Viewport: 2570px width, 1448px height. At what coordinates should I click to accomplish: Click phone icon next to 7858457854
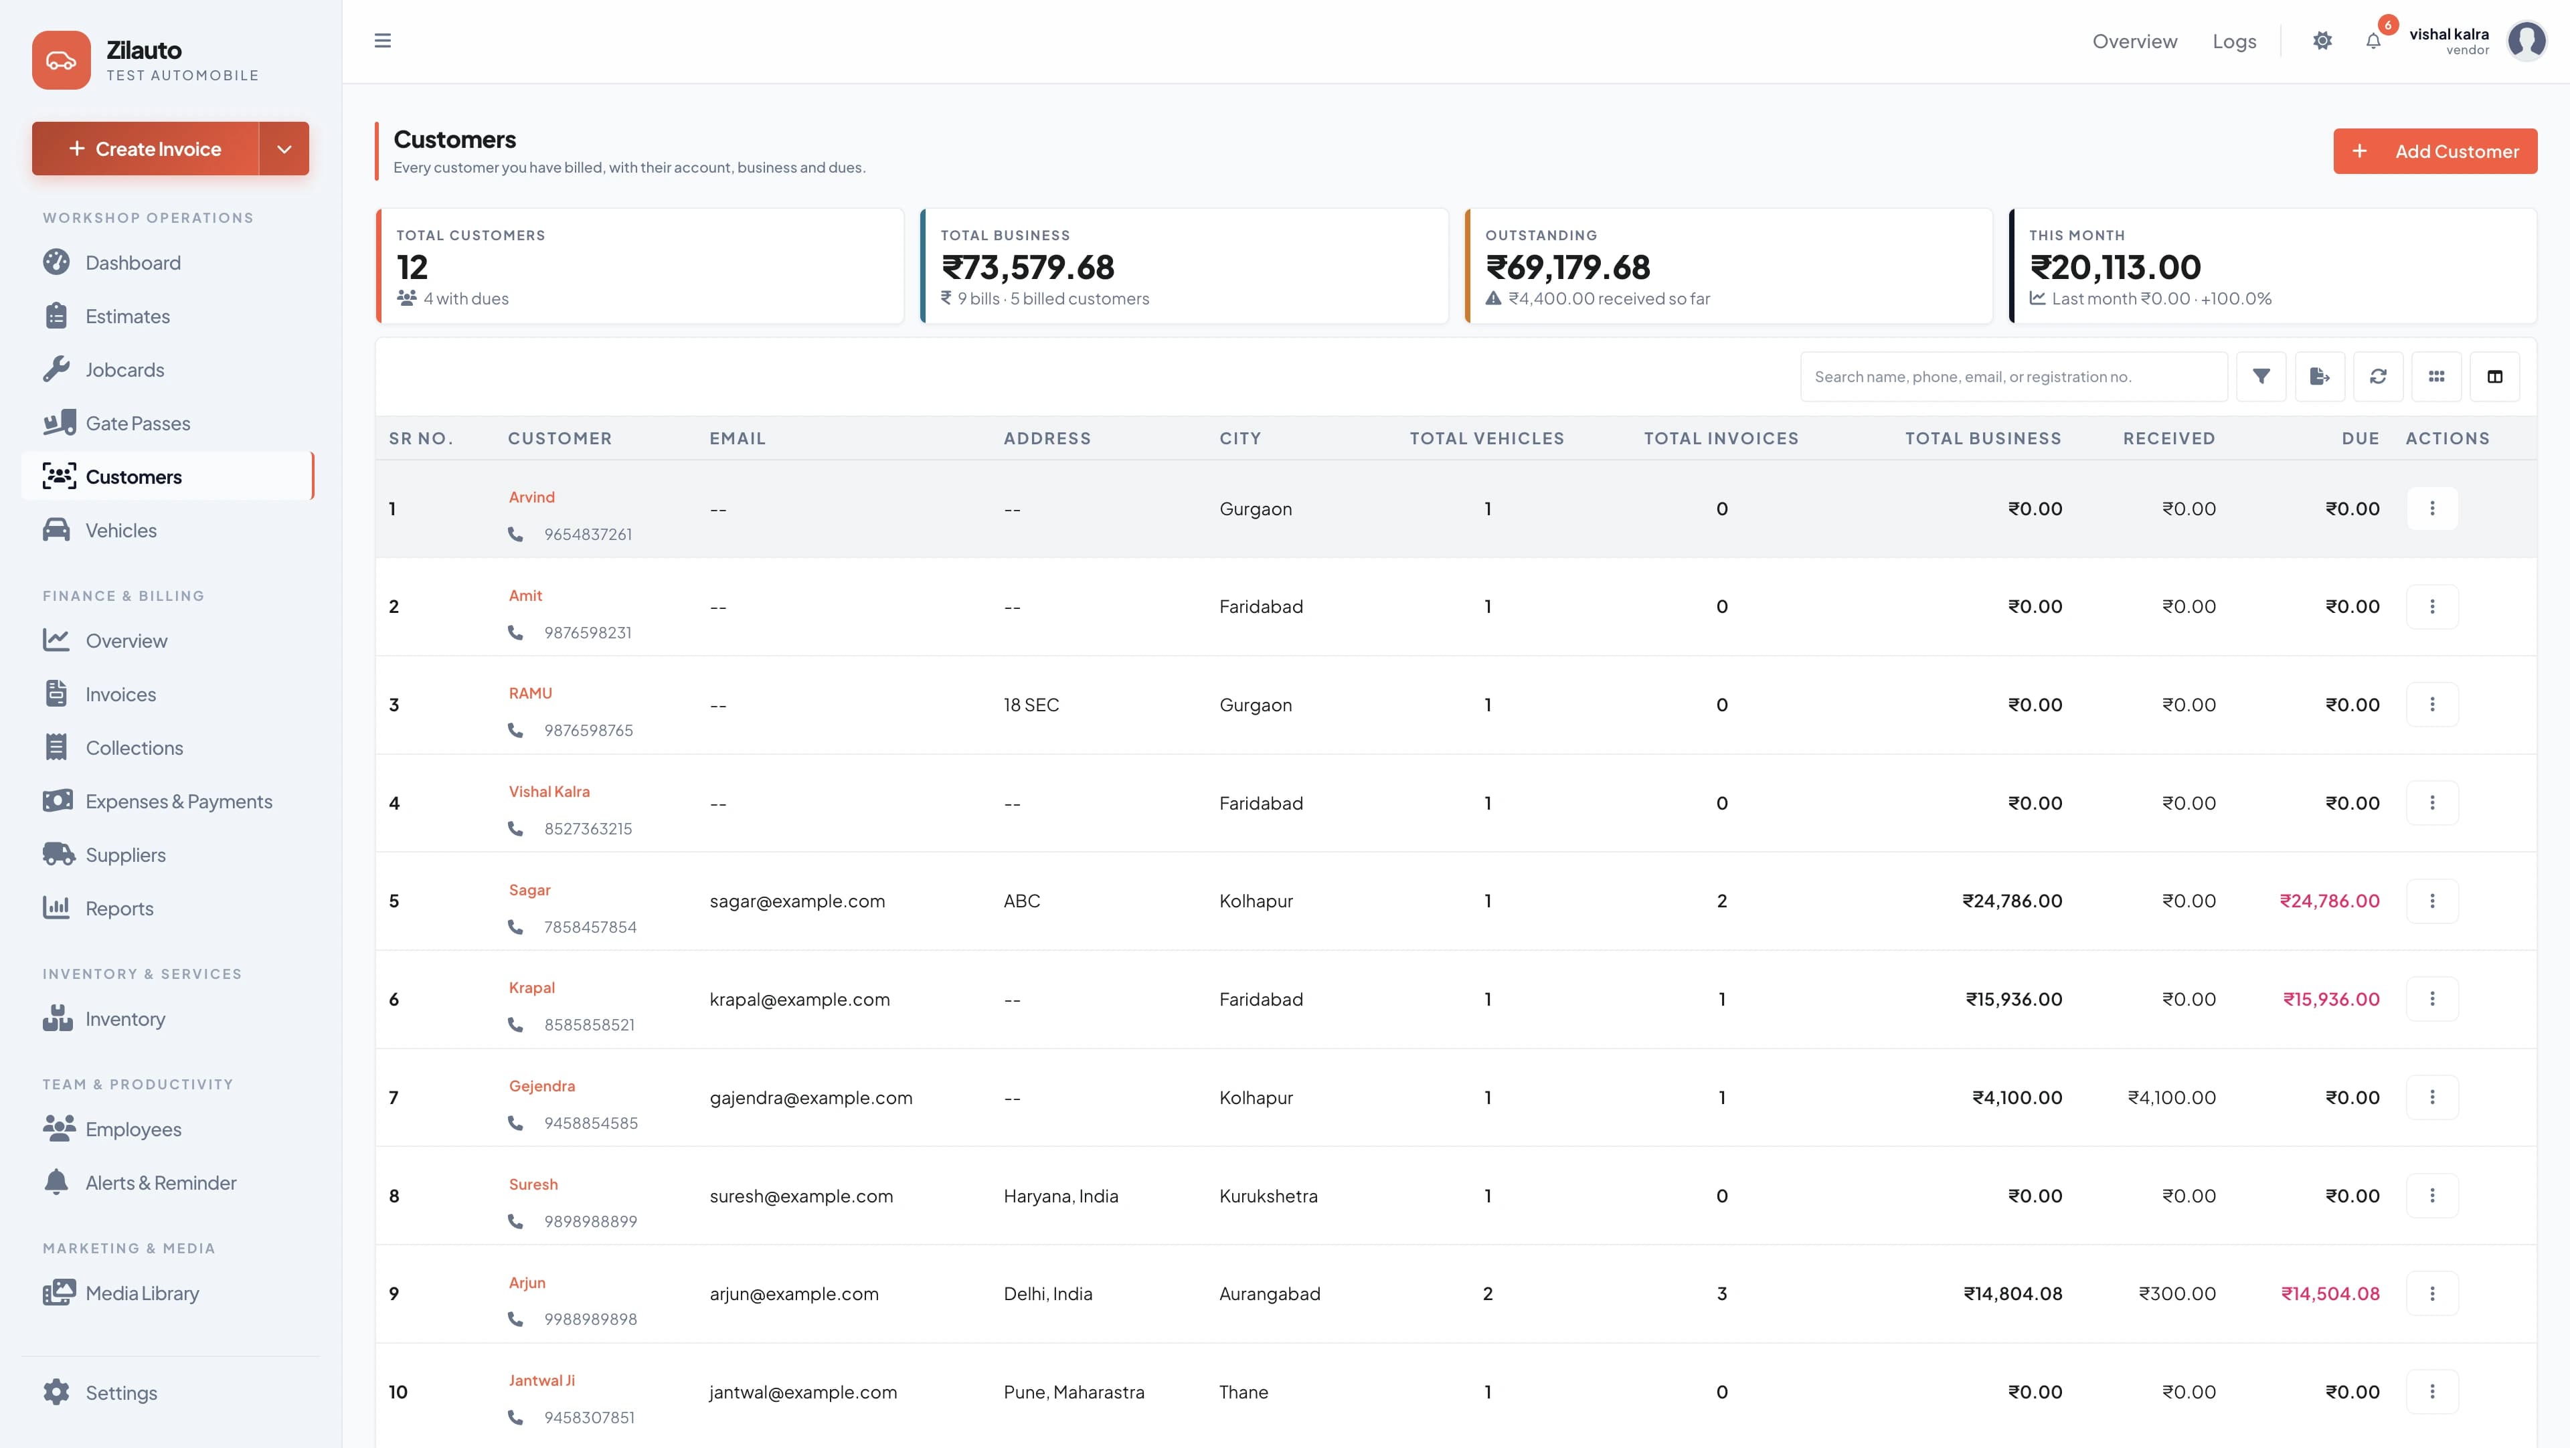tap(516, 927)
